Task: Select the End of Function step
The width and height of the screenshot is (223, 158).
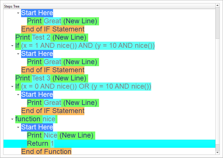Action: [x=46, y=152]
